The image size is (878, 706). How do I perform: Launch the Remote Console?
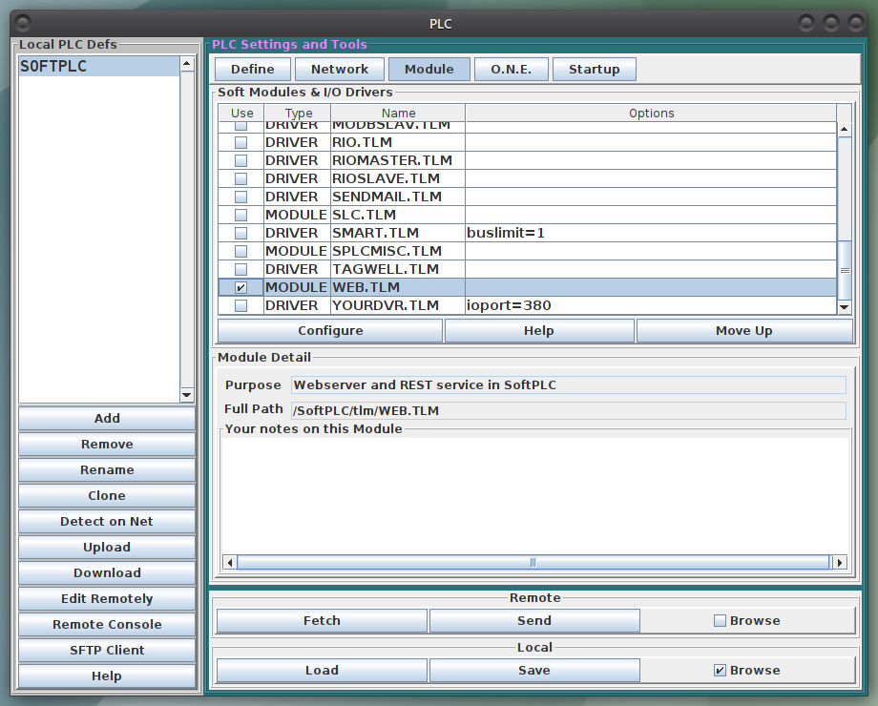point(107,624)
